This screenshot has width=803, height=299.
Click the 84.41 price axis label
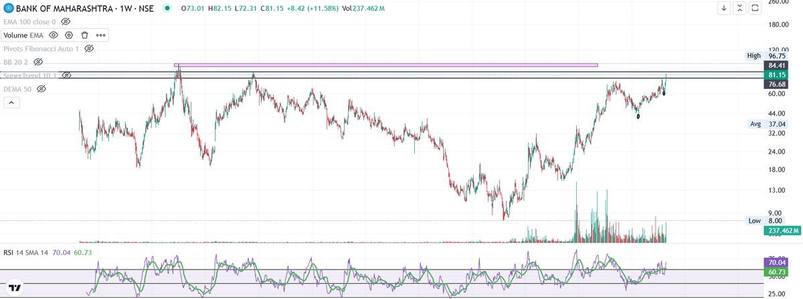tap(776, 65)
